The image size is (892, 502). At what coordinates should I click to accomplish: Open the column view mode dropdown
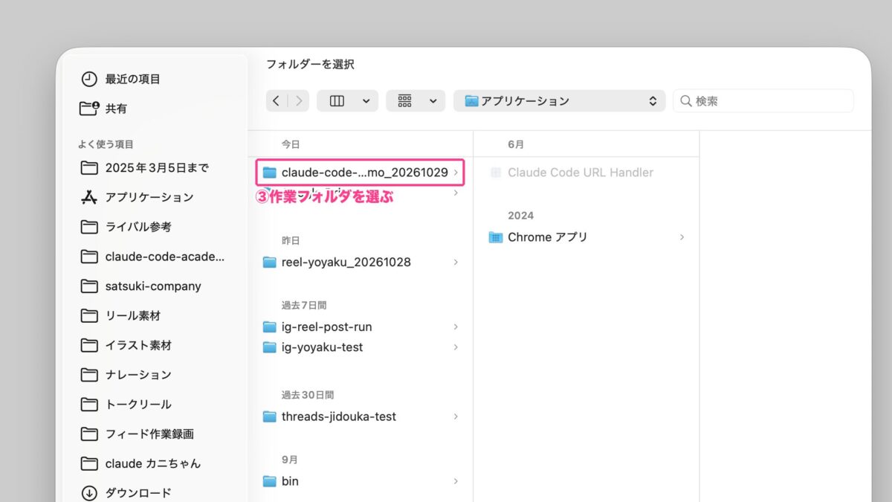point(347,101)
